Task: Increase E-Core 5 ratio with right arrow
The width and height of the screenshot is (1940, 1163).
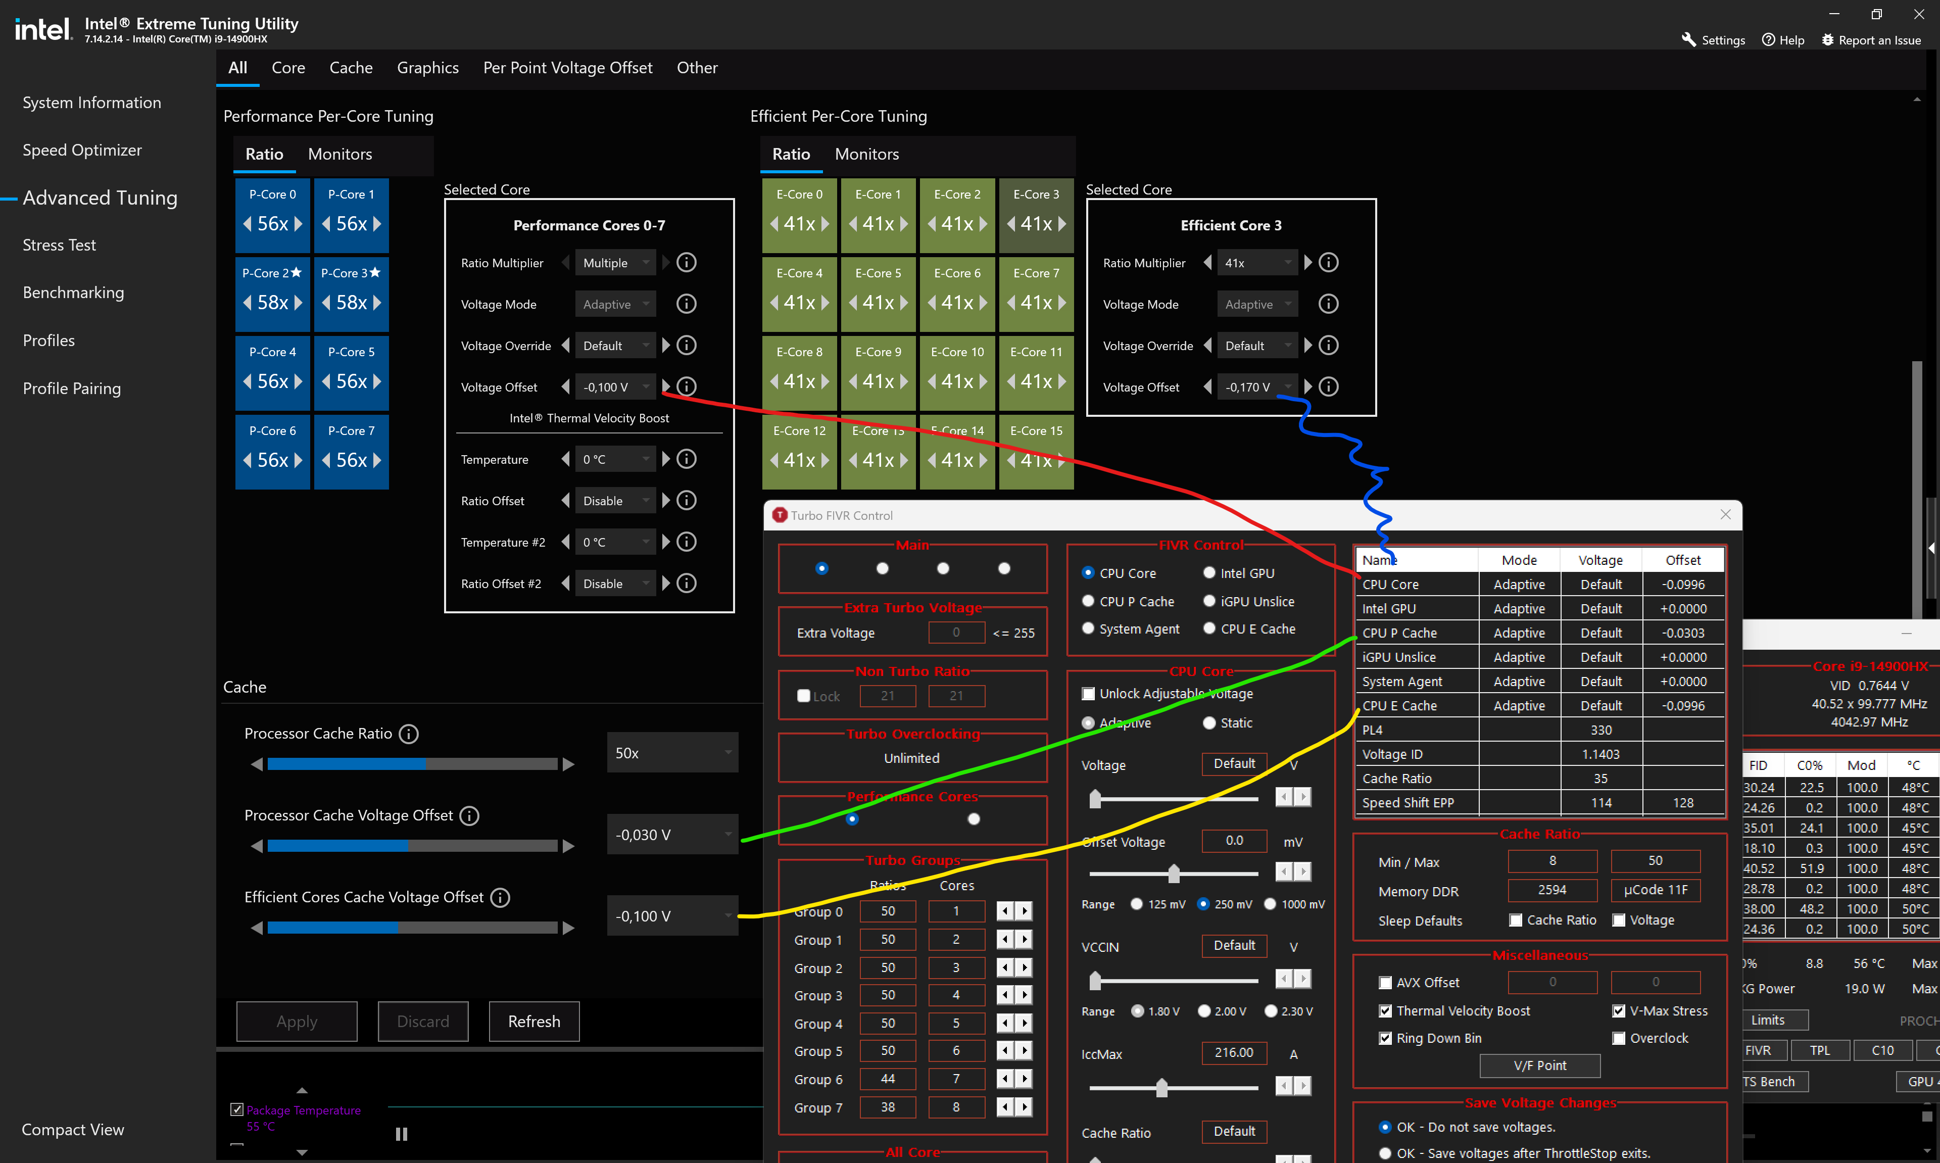Action: (904, 303)
